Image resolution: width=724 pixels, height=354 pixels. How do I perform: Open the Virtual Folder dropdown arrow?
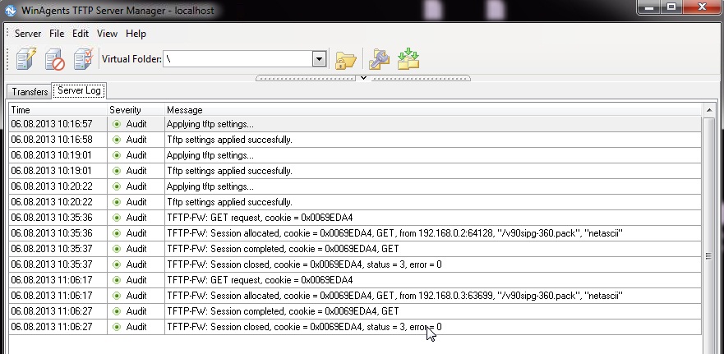319,59
